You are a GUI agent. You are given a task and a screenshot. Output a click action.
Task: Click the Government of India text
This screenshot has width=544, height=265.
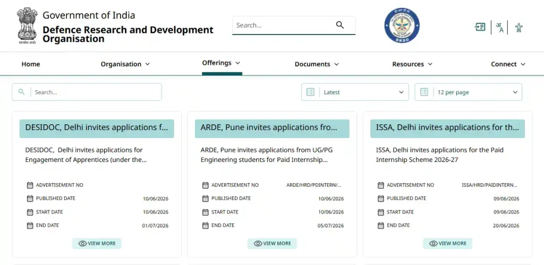[89, 15]
